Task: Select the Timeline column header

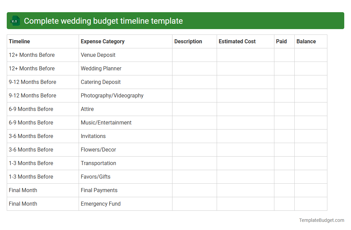Action: tap(20, 41)
